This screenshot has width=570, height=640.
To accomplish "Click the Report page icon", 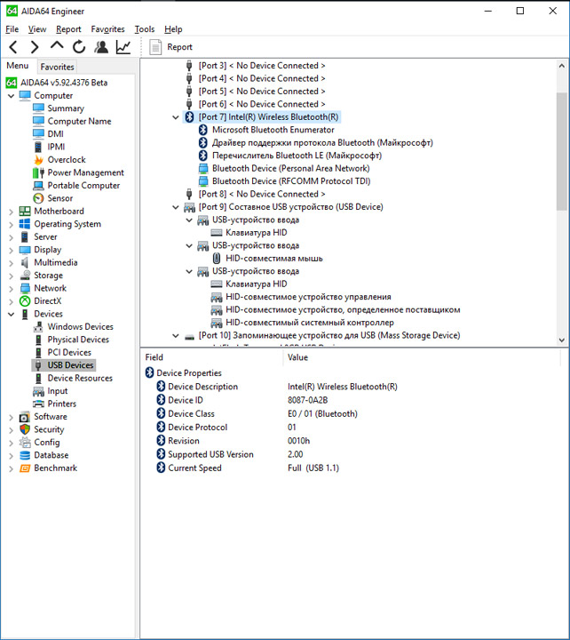I will [x=155, y=47].
